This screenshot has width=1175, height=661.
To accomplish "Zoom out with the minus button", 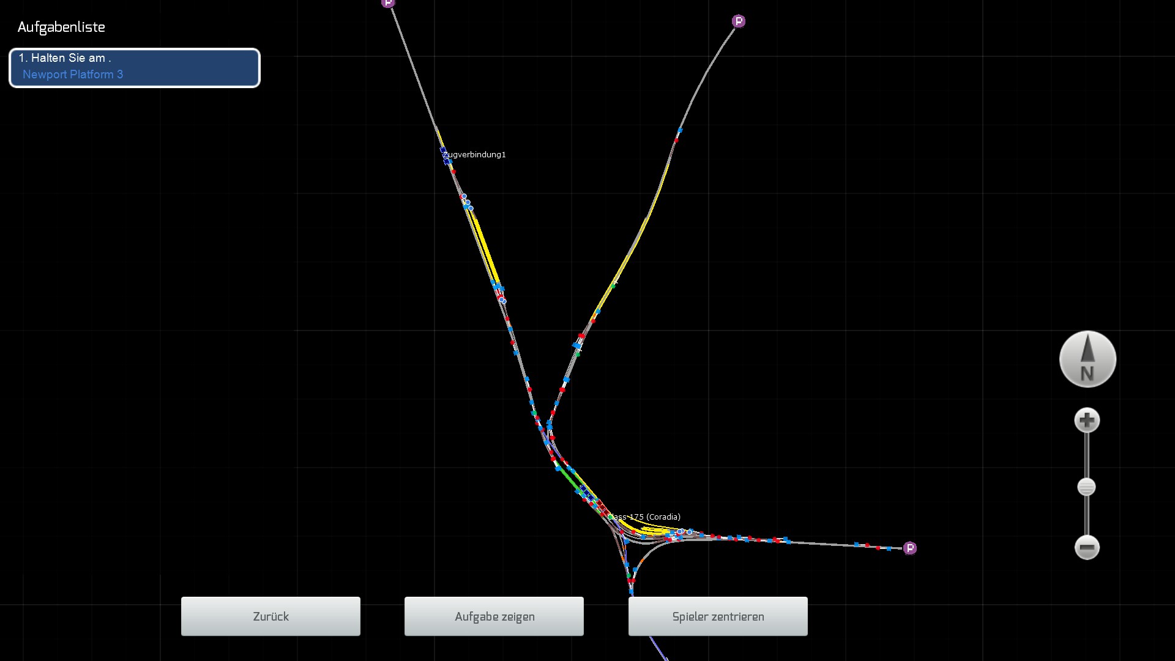I will coord(1087,547).
